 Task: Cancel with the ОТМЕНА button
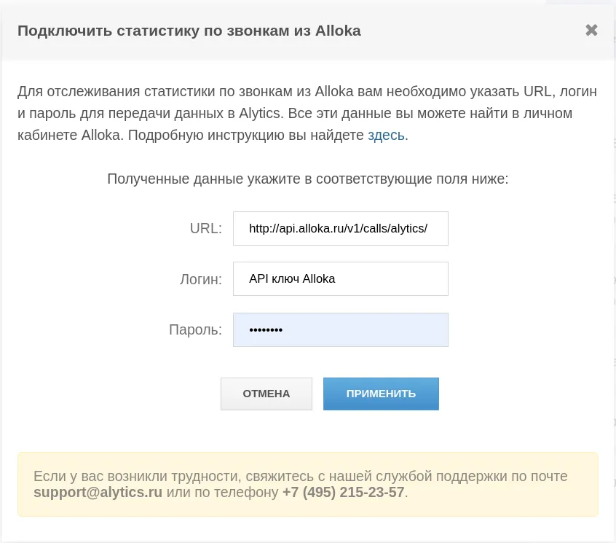266,394
